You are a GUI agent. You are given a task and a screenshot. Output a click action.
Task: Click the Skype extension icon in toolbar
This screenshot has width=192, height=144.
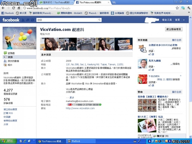[x=183, y=8]
